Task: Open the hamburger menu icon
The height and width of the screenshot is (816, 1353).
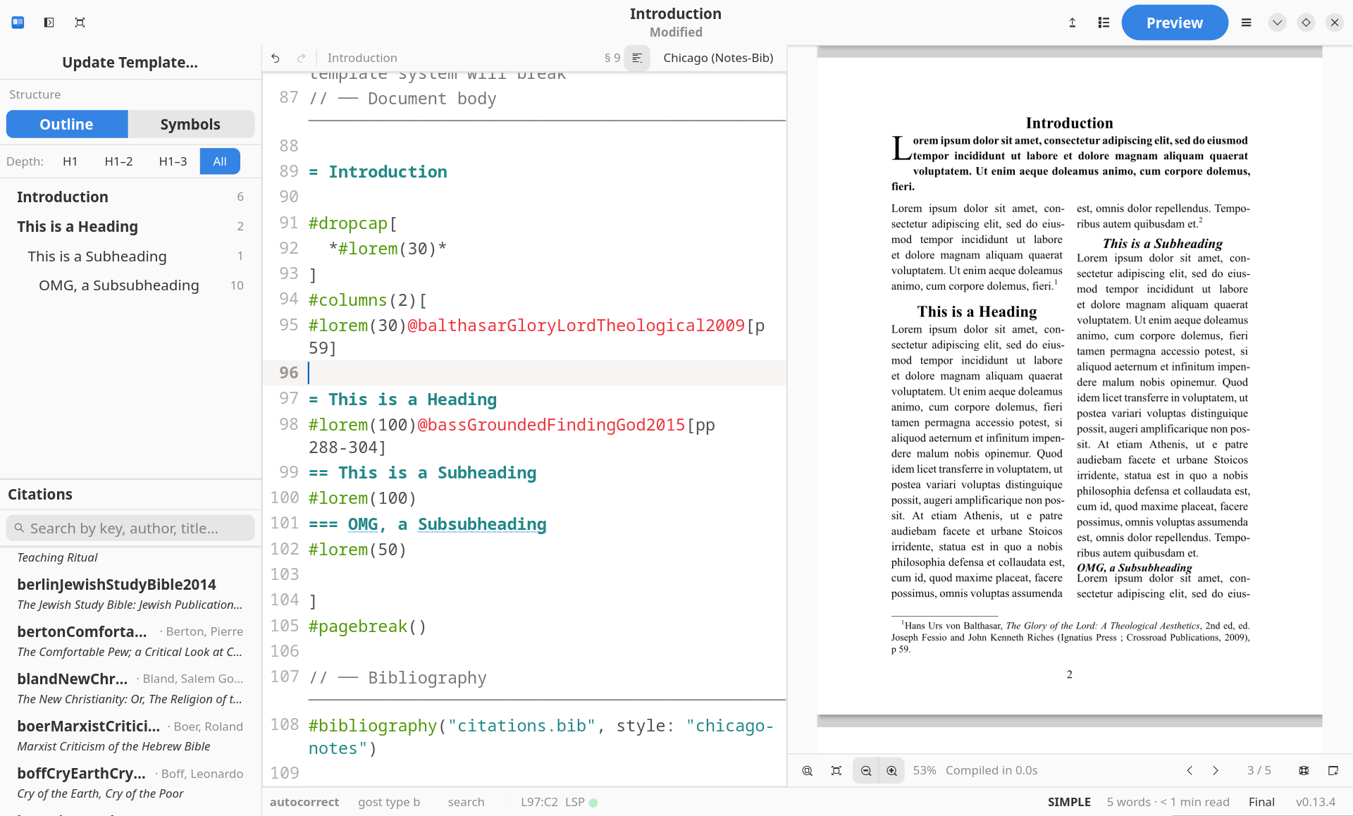Action: coord(1246,23)
